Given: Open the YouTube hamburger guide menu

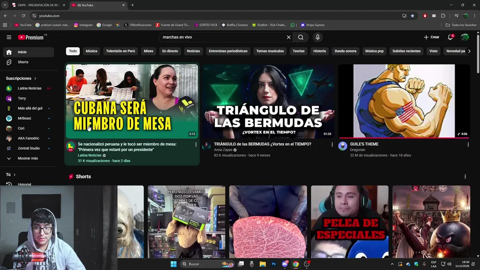Looking at the screenshot, I should [9, 37].
